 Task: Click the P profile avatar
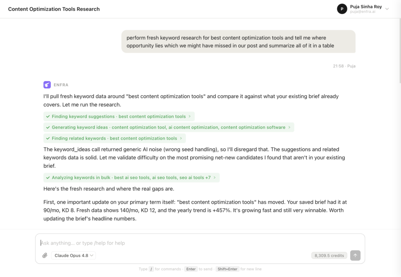tap(342, 9)
